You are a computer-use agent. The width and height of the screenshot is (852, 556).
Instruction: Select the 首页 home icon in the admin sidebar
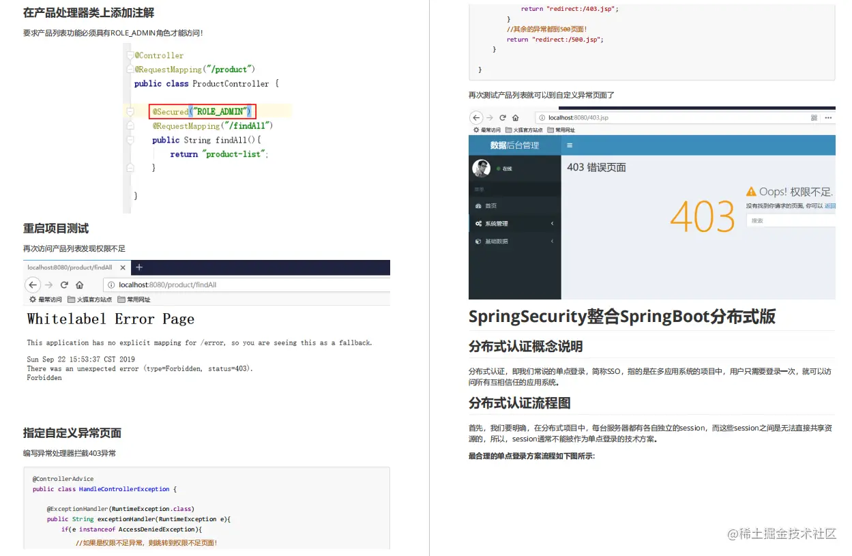tap(479, 205)
